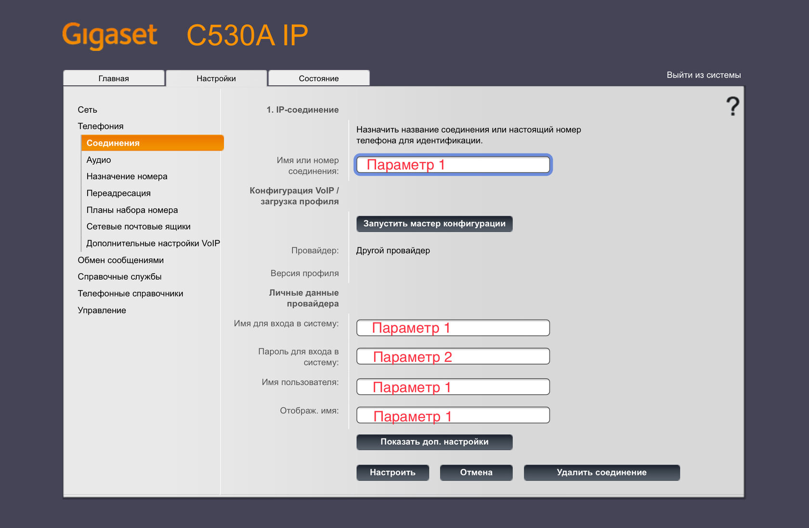Select the Настройки tab
Screen dimensions: 809x528
216,78
